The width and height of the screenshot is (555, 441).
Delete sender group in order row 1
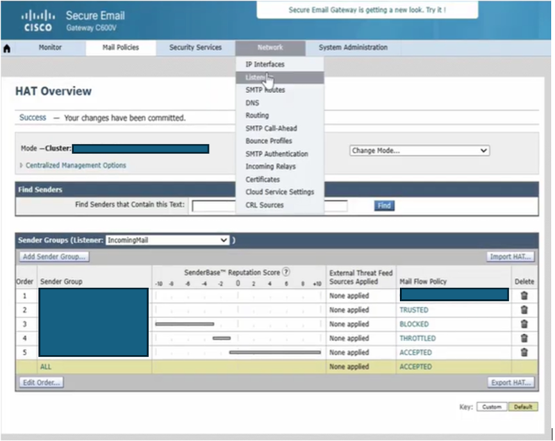(524, 295)
